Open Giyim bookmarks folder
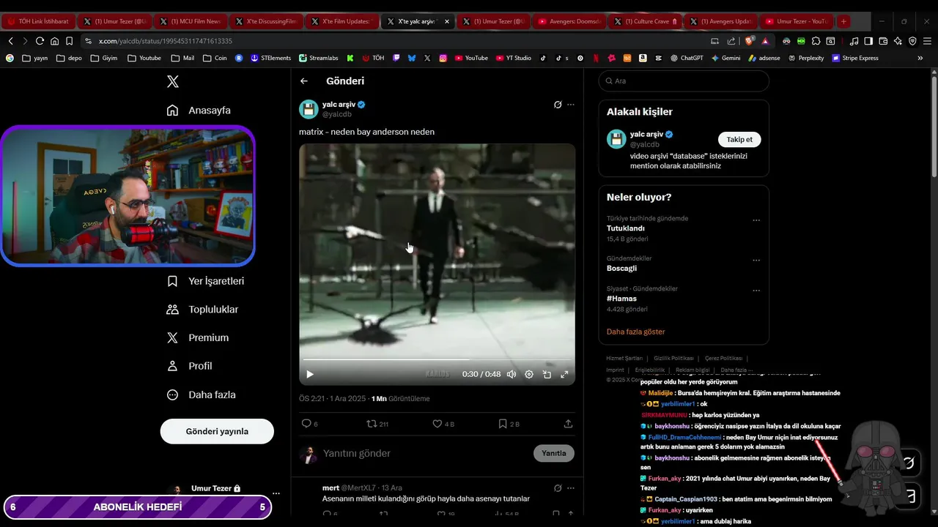The height and width of the screenshot is (527, 938). pos(103,58)
